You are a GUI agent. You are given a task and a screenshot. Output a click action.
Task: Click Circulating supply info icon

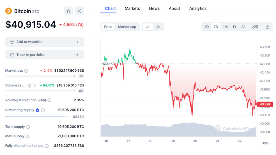pos(43,110)
